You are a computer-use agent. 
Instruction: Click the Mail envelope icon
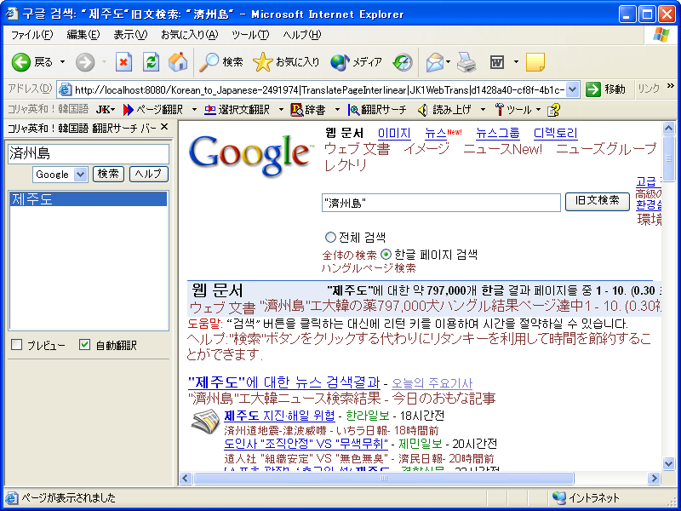tap(434, 62)
